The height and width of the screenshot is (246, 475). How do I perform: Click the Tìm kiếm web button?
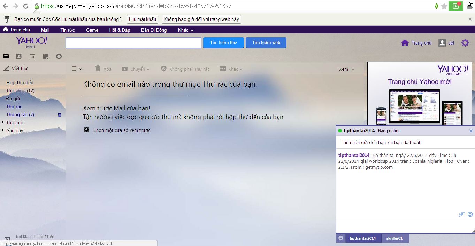click(266, 43)
